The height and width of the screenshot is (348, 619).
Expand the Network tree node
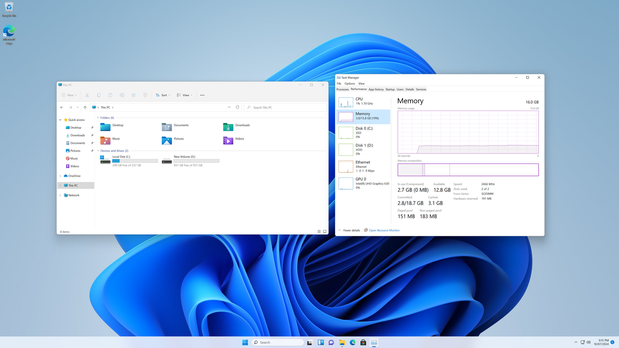pyautogui.click(x=60, y=195)
